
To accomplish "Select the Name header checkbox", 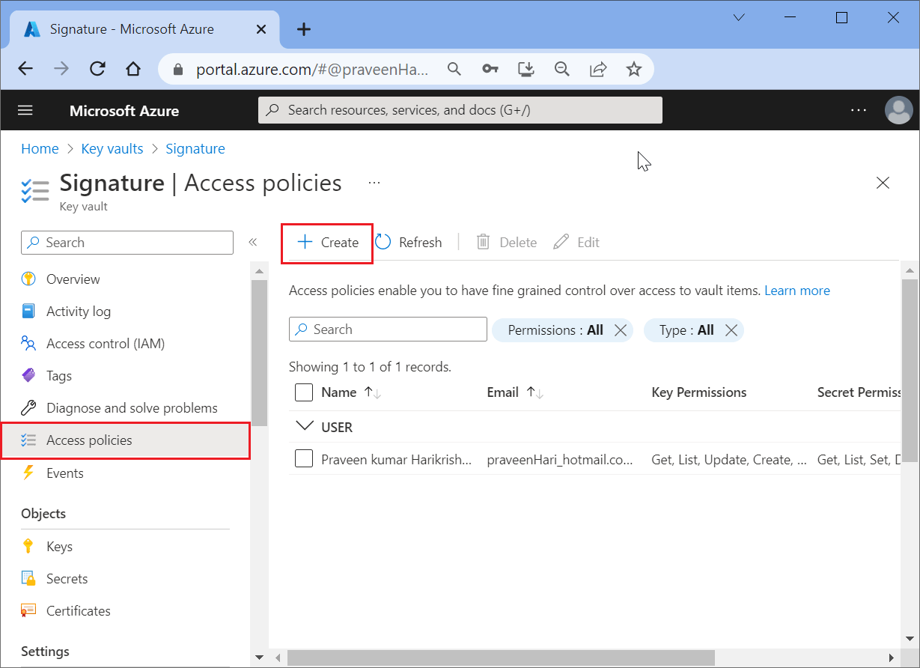I will pos(304,392).
